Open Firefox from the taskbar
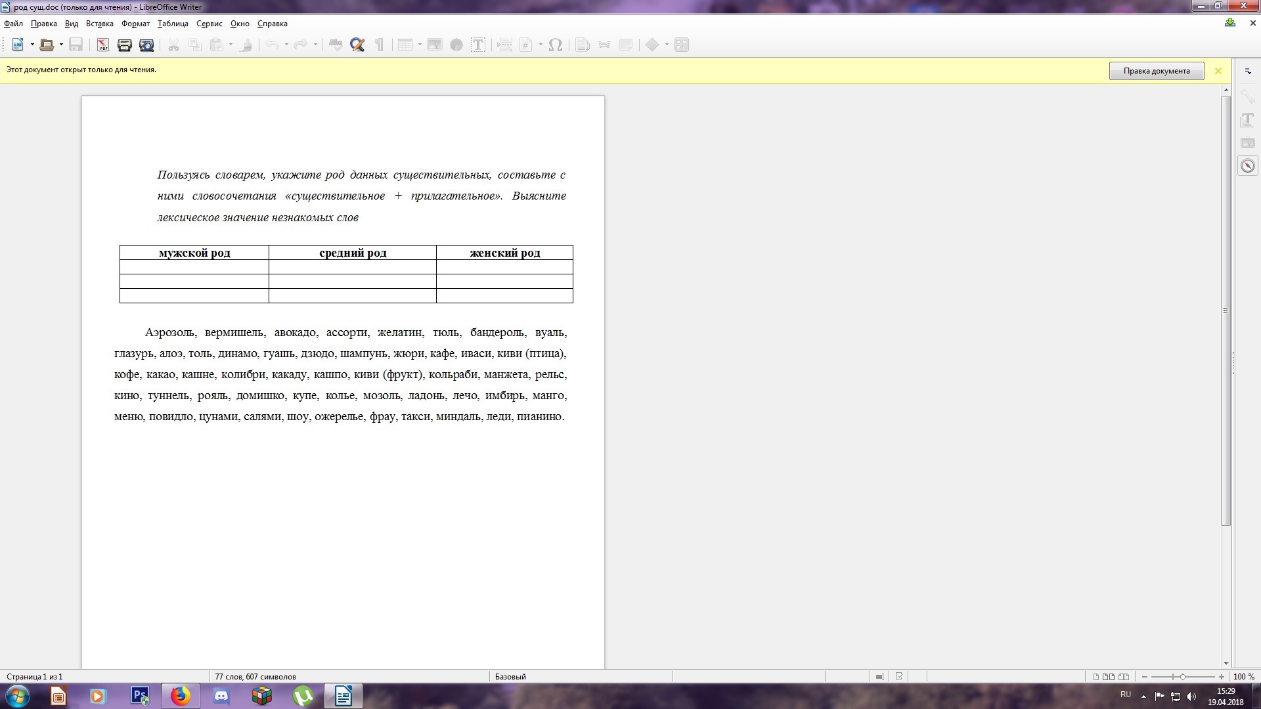Screen dimensions: 1261x709 [x=180, y=696]
